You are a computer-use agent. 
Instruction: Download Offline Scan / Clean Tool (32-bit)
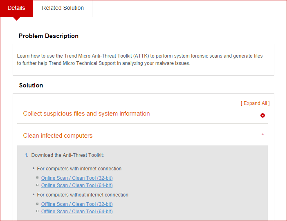click(x=77, y=204)
